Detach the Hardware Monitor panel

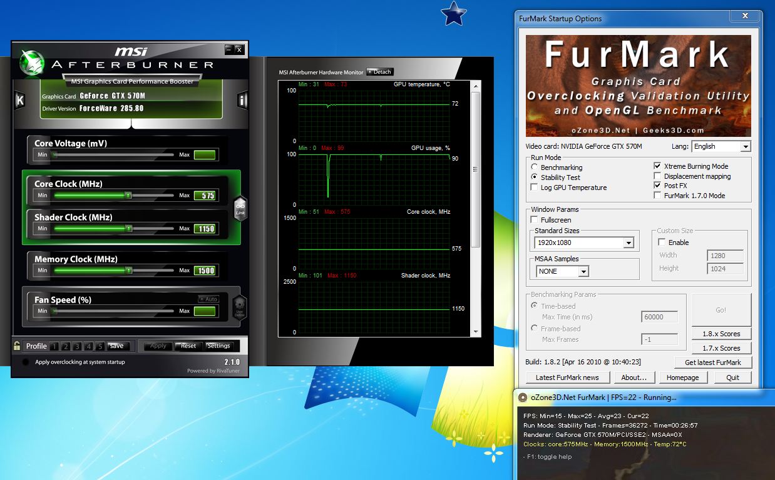point(379,72)
